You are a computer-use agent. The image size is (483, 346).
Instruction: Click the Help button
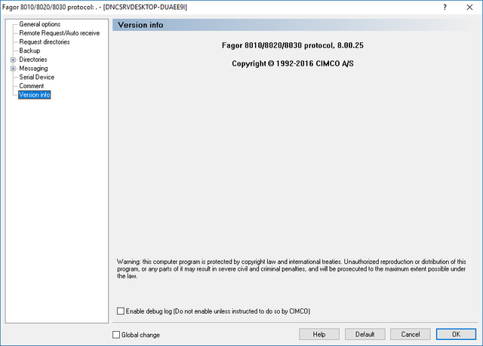click(319, 334)
